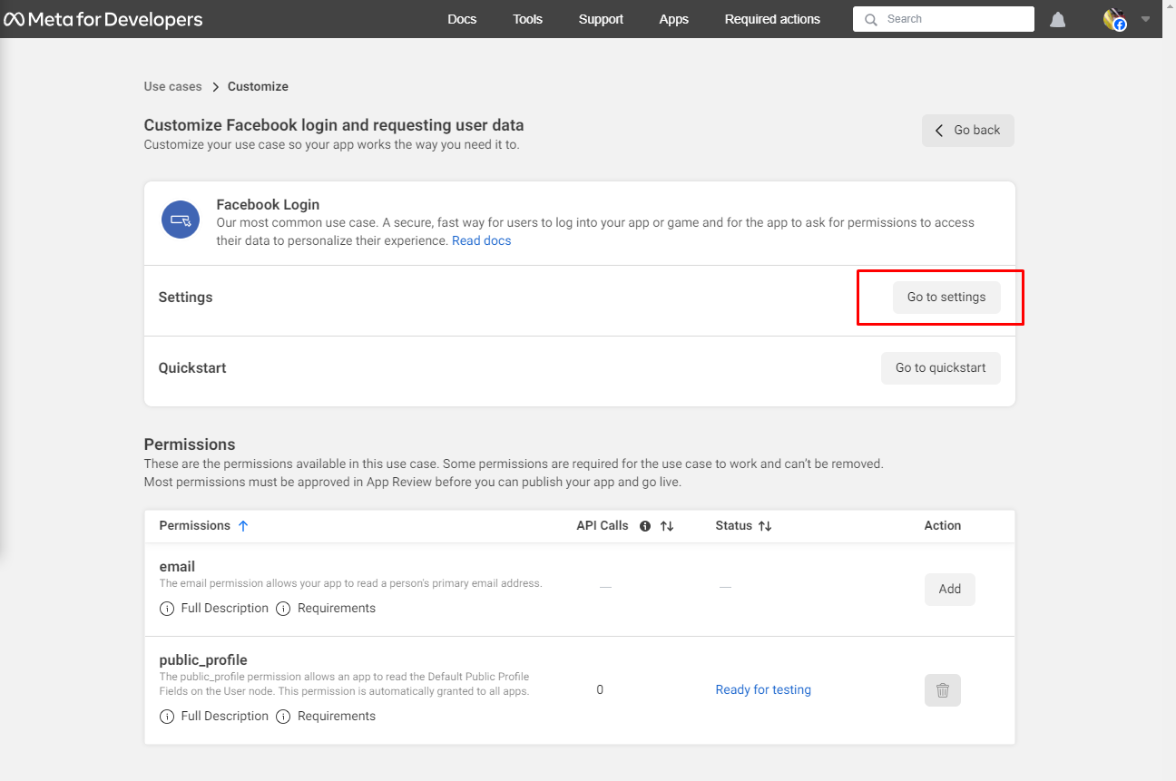Expand the account dropdown arrow

click(1145, 19)
